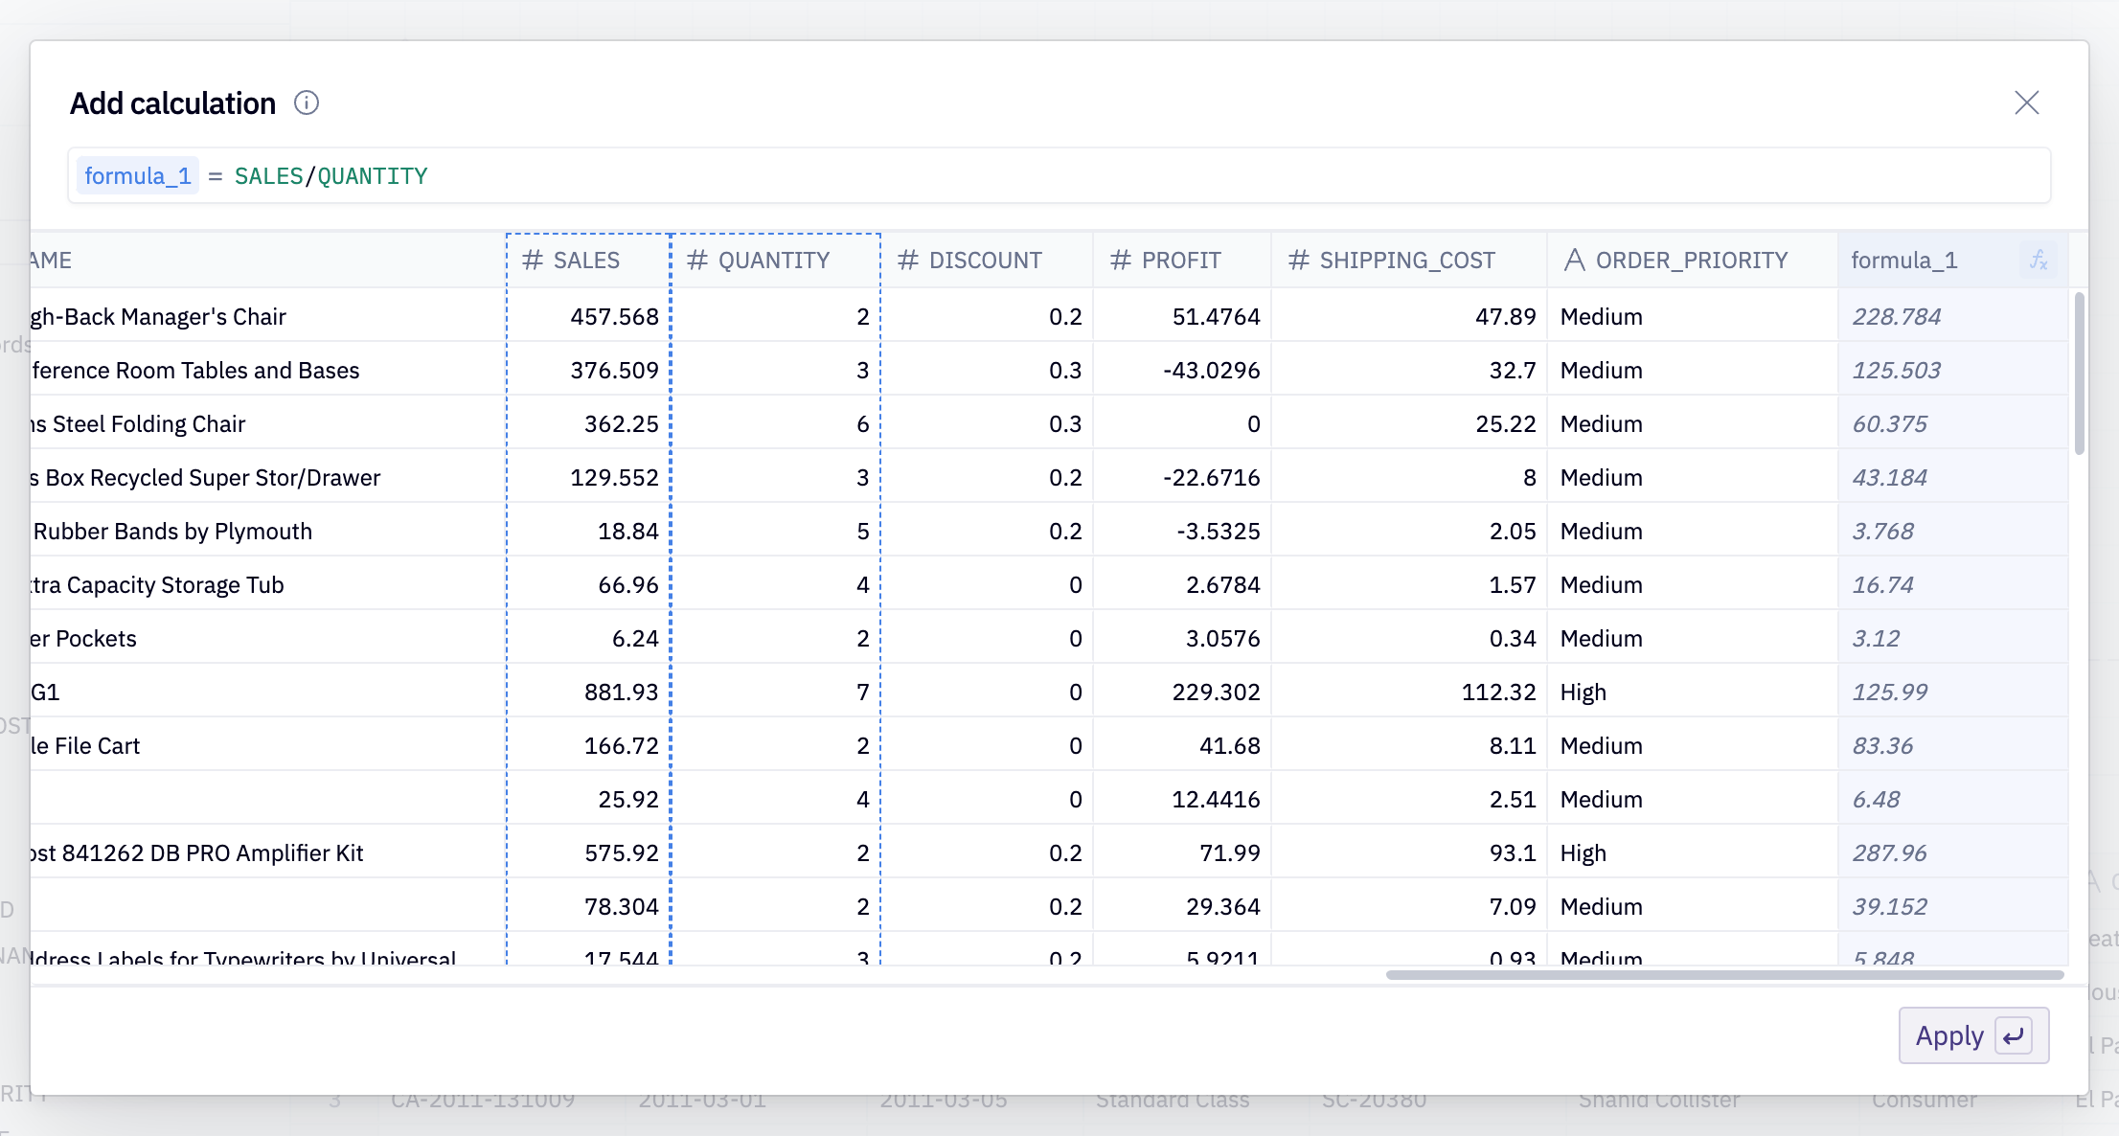Click the formula_1 name tag in editor
This screenshot has height=1136, width=2119.
(x=138, y=176)
